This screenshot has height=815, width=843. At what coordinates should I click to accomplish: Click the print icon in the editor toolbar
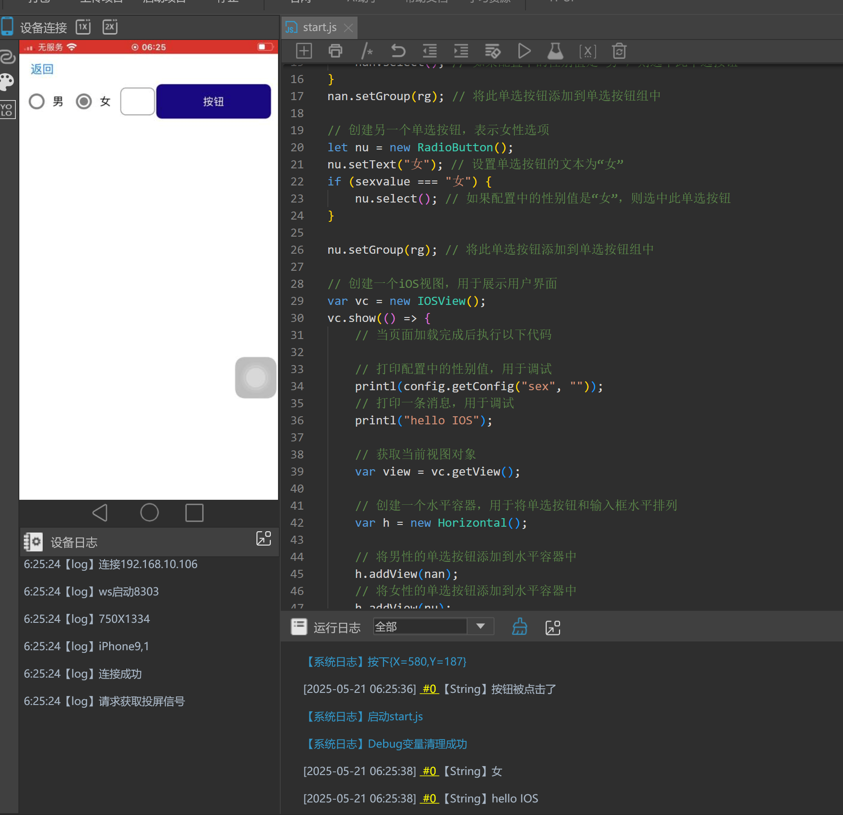[x=335, y=51]
